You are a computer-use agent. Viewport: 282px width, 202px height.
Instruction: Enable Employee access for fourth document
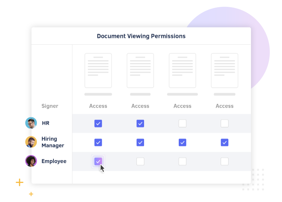point(225,162)
